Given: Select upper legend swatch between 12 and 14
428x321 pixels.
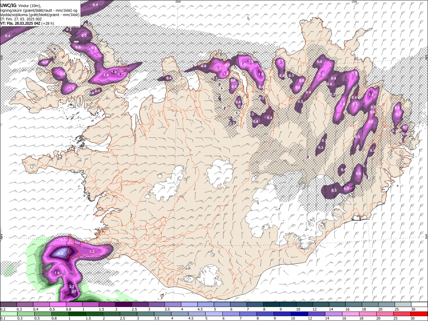Looking at the screenshot, I should click(320, 304).
